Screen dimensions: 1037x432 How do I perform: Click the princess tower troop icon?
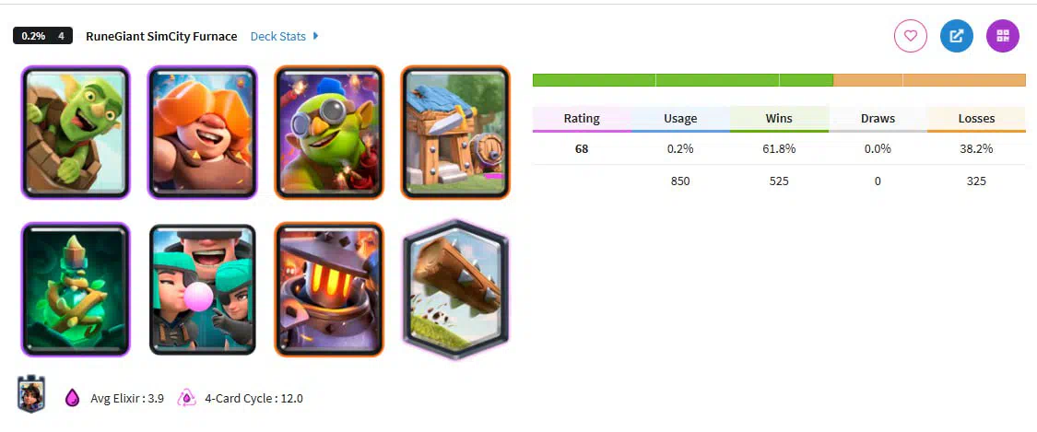click(30, 394)
